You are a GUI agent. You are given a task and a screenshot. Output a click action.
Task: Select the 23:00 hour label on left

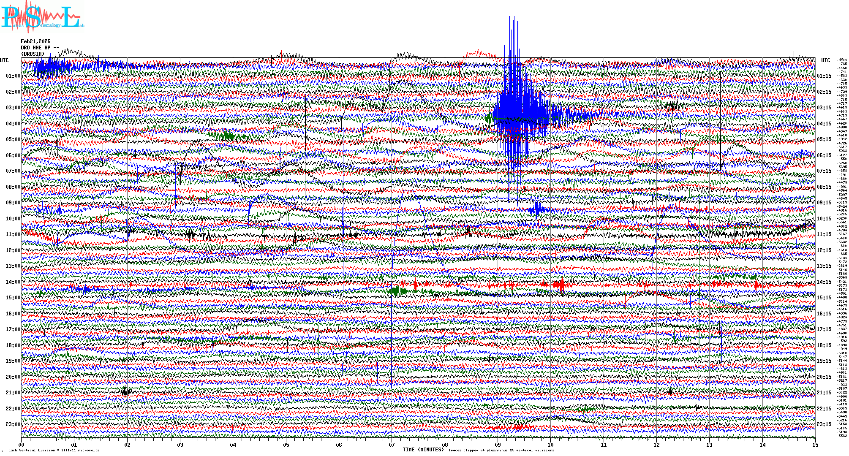click(13, 424)
